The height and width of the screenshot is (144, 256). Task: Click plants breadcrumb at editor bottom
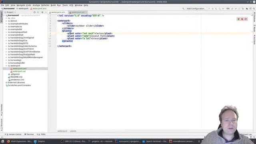pos(73,131)
